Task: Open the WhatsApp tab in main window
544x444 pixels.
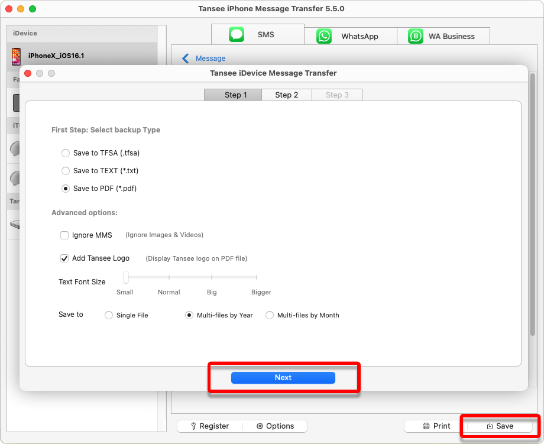Action: 351,36
